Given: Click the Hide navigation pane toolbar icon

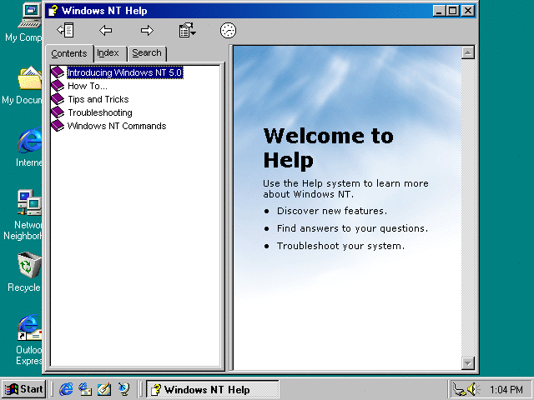Looking at the screenshot, I should [x=65, y=31].
